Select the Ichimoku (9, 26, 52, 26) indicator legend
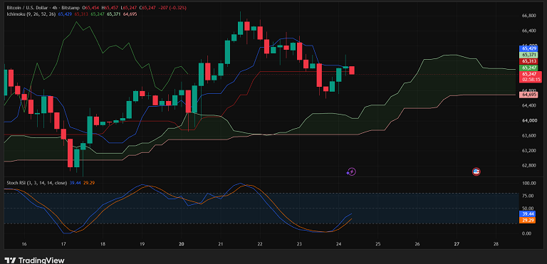This screenshot has height=264, width=547. (31, 14)
